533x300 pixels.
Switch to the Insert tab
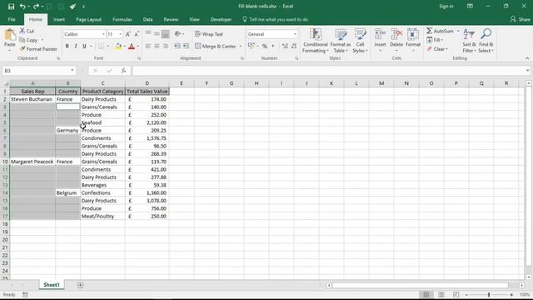tap(59, 19)
